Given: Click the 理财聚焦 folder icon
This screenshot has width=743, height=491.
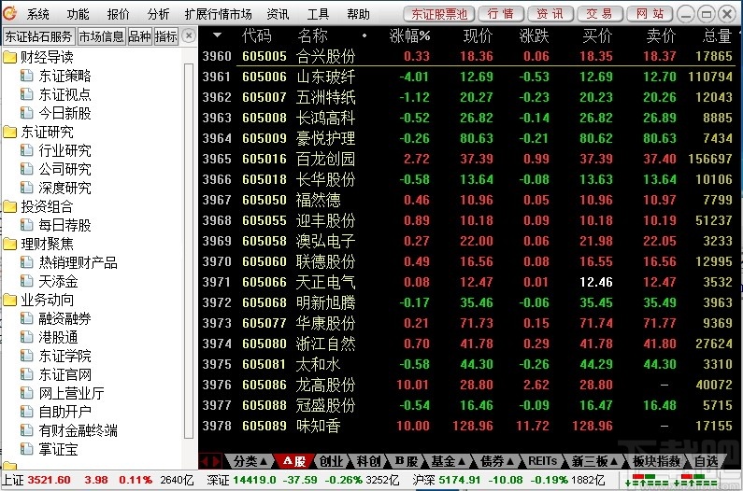Looking at the screenshot, I should [10, 244].
